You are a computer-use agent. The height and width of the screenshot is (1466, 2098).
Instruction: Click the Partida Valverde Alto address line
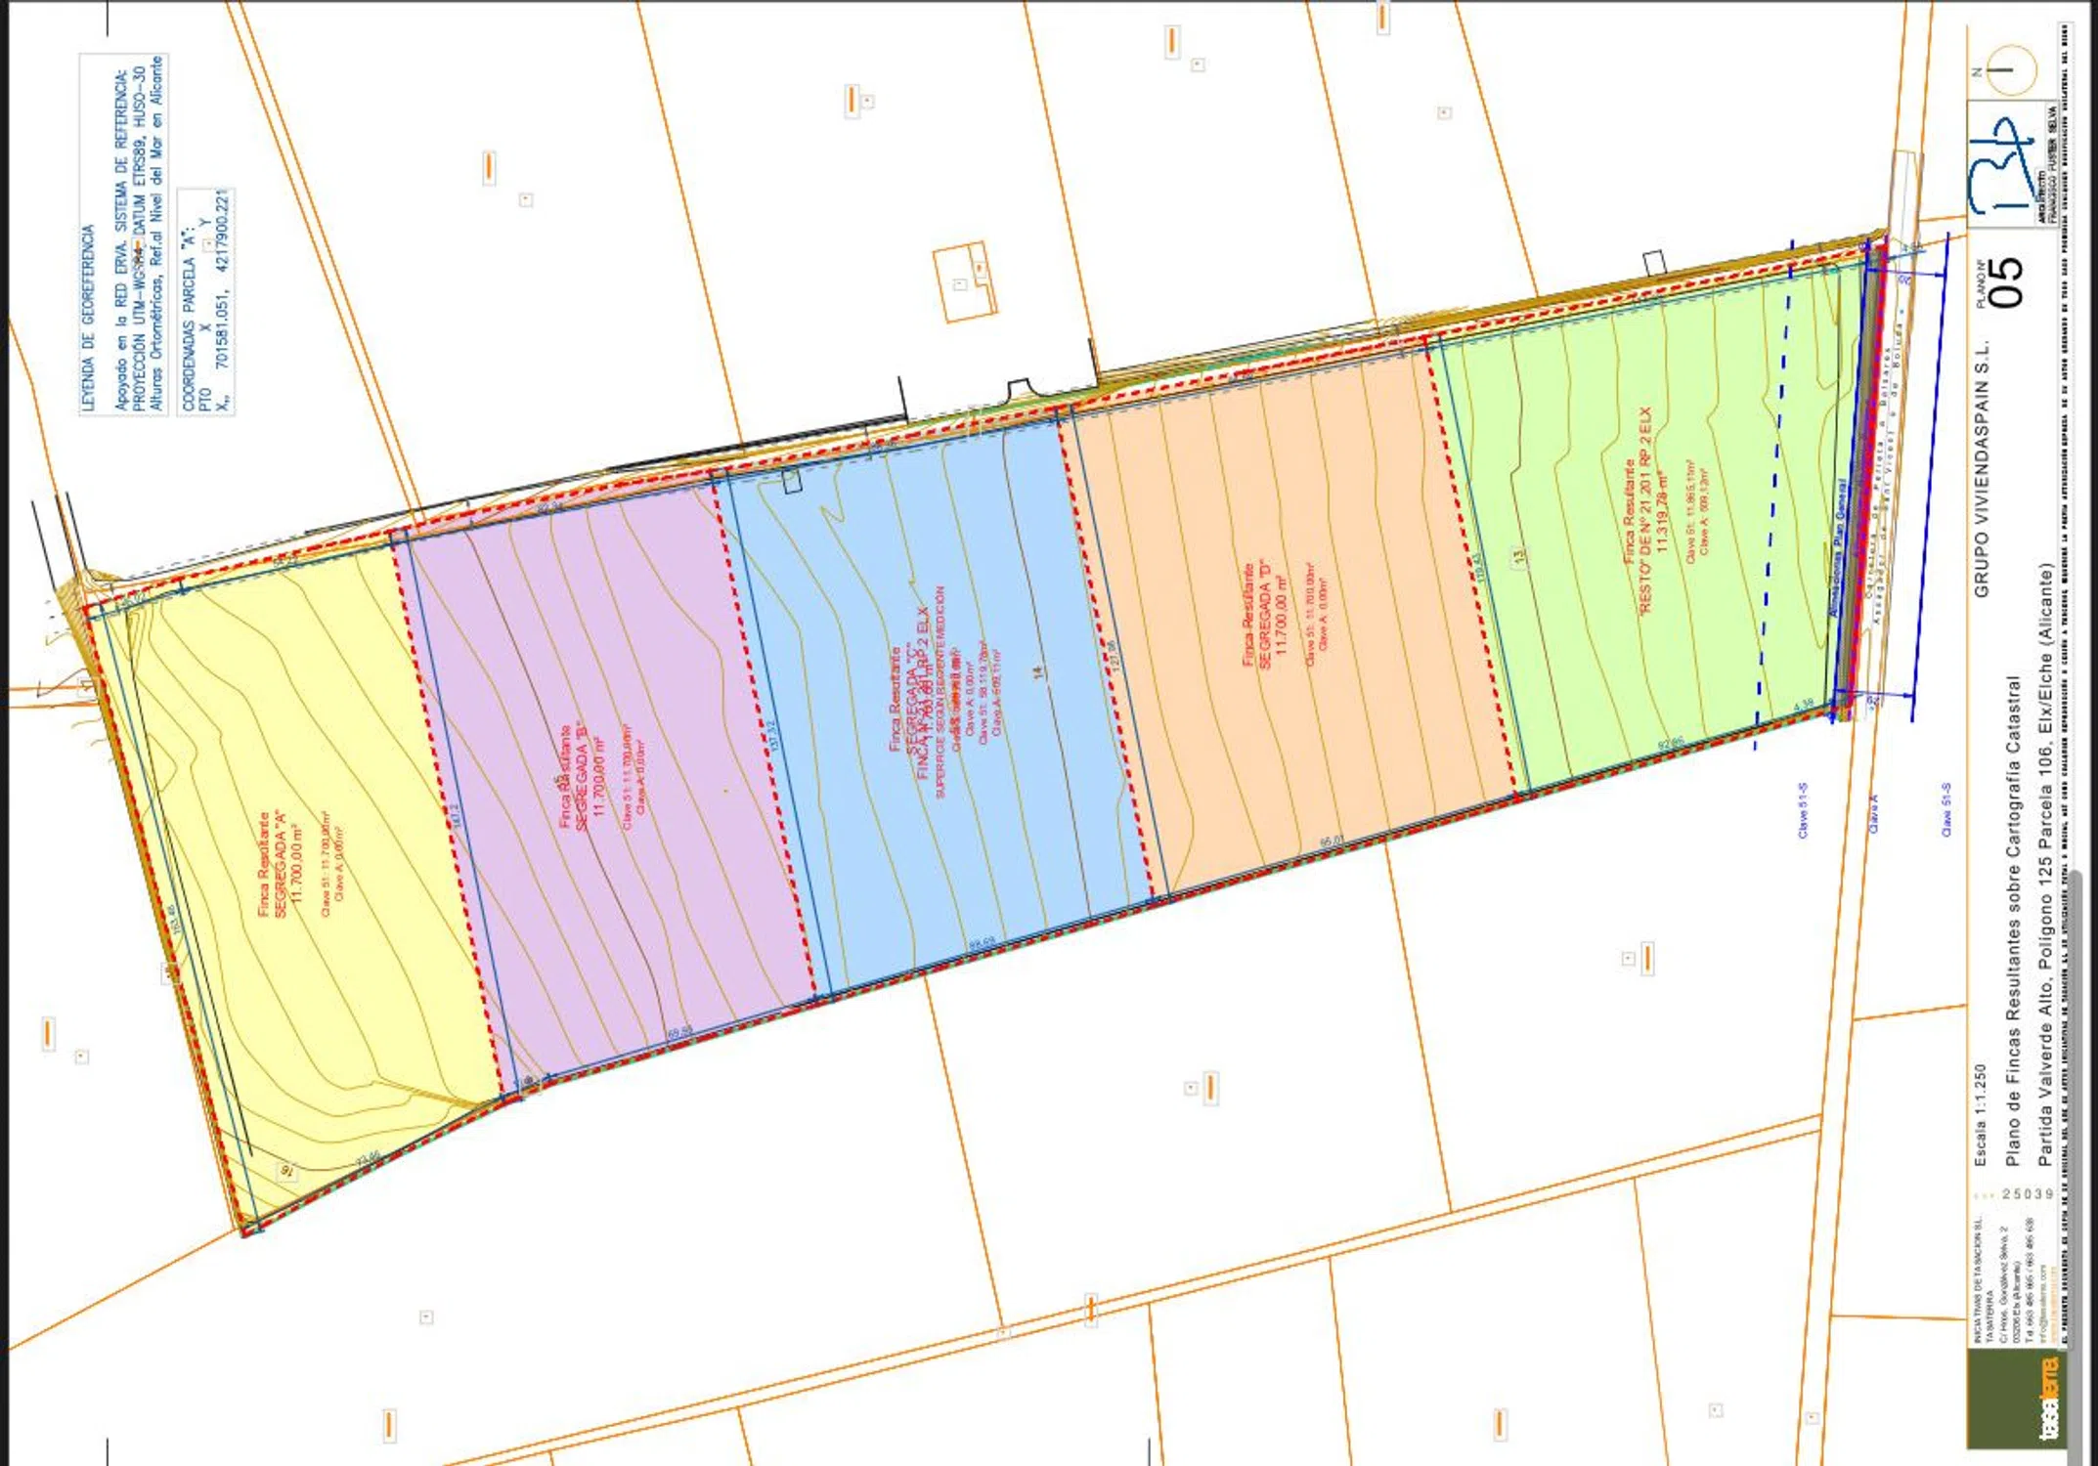pyautogui.click(x=2044, y=865)
